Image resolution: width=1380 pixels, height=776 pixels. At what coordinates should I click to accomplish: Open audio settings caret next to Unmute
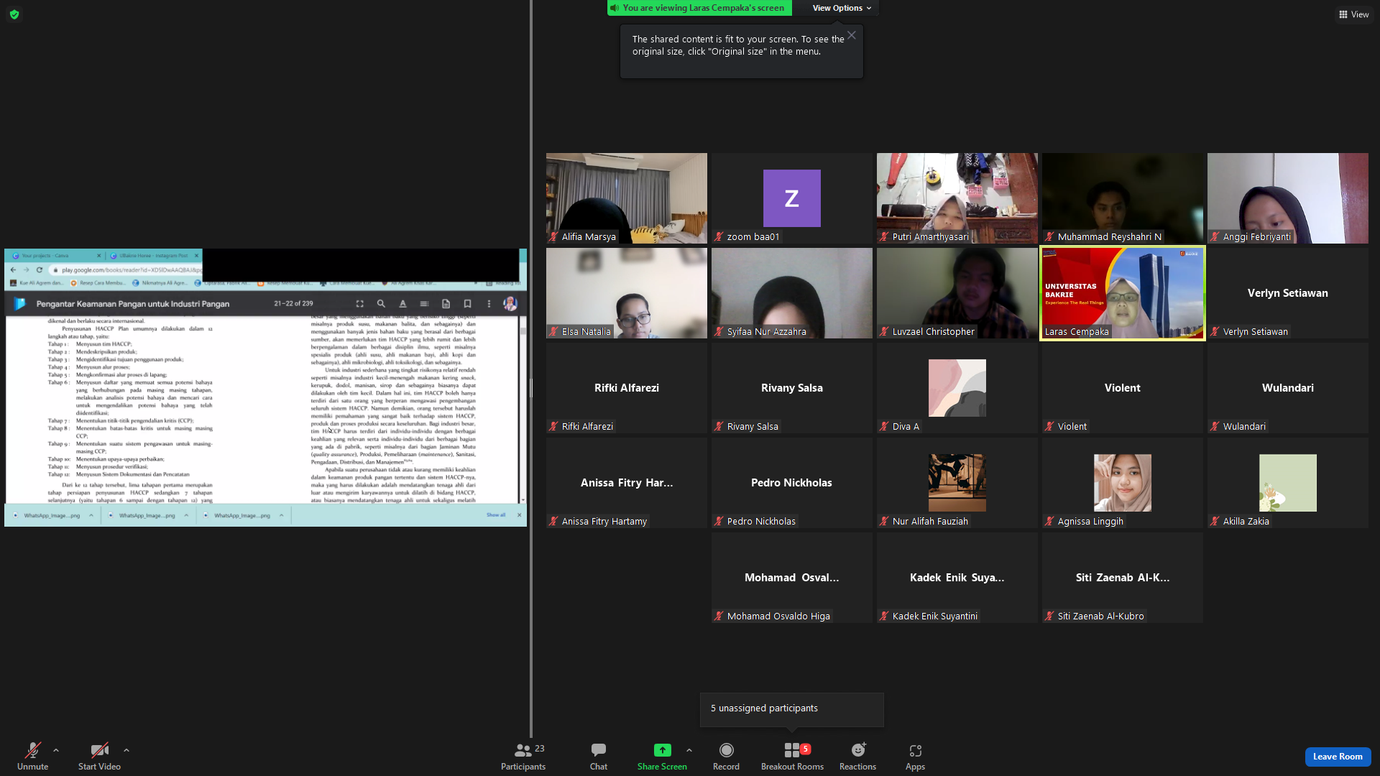pyautogui.click(x=56, y=750)
